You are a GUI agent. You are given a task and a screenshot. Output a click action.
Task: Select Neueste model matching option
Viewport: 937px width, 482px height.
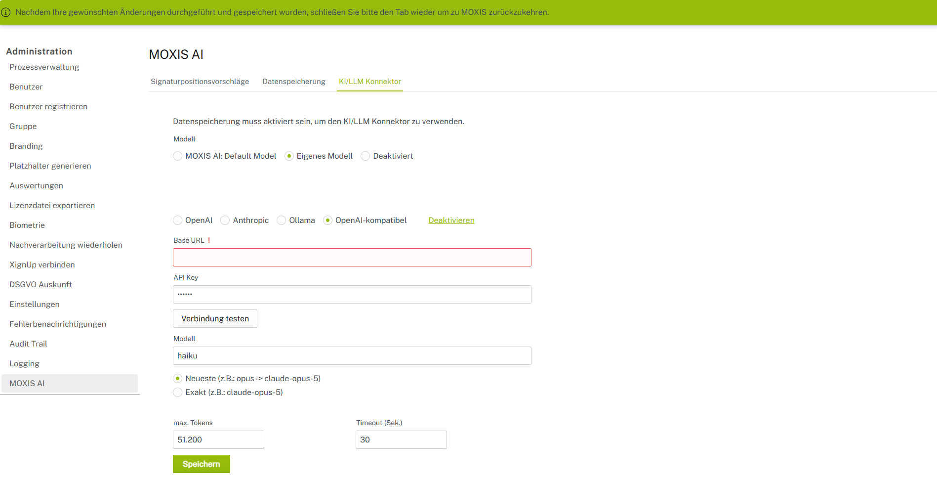(x=178, y=379)
